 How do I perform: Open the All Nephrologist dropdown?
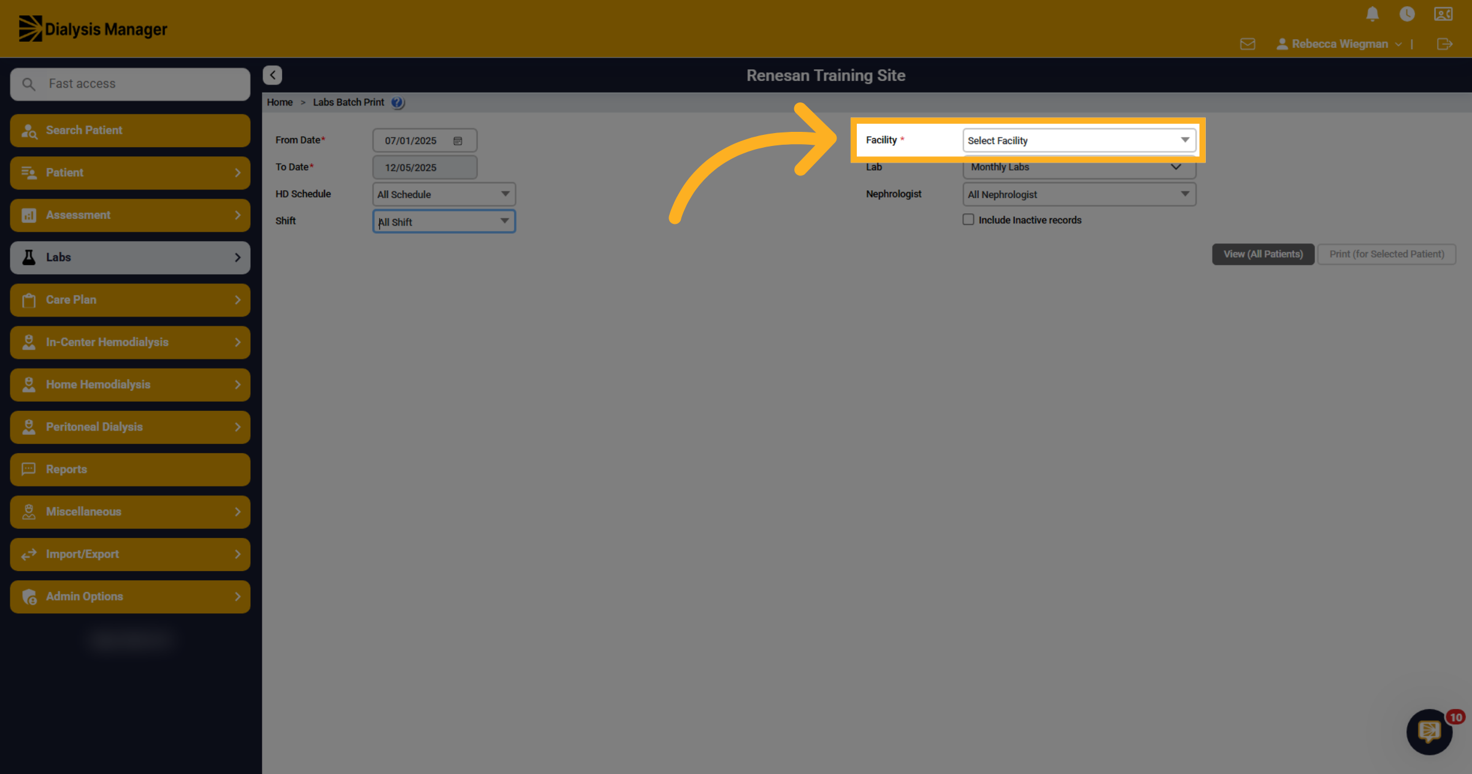coord(1079,194)
